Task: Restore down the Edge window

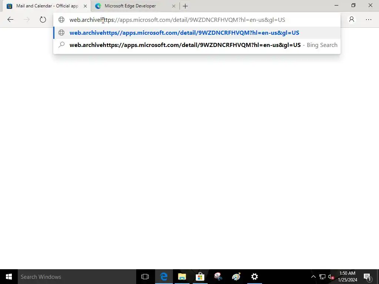Action: (x=353, y=5)
